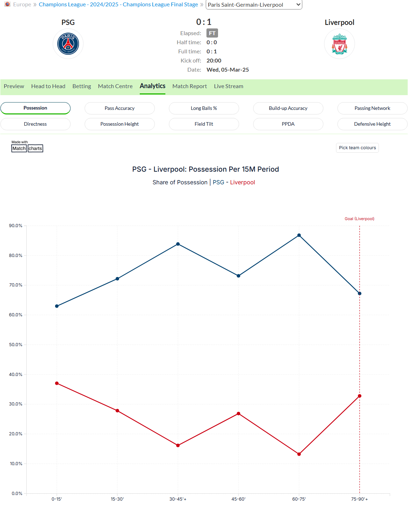This screenshot has width=408, height=515.
Task: Click the 60-75' x-axis label
Action: pyautogui.click(x=299, y=499)
